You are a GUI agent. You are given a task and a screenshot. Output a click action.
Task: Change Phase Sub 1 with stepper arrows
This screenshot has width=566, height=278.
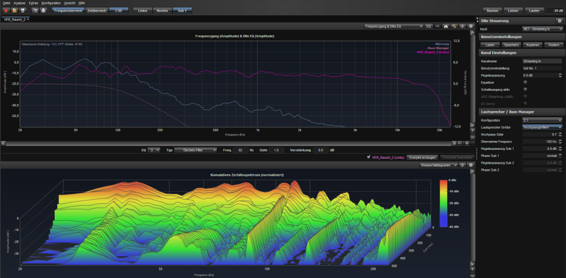tap(560, 156)
